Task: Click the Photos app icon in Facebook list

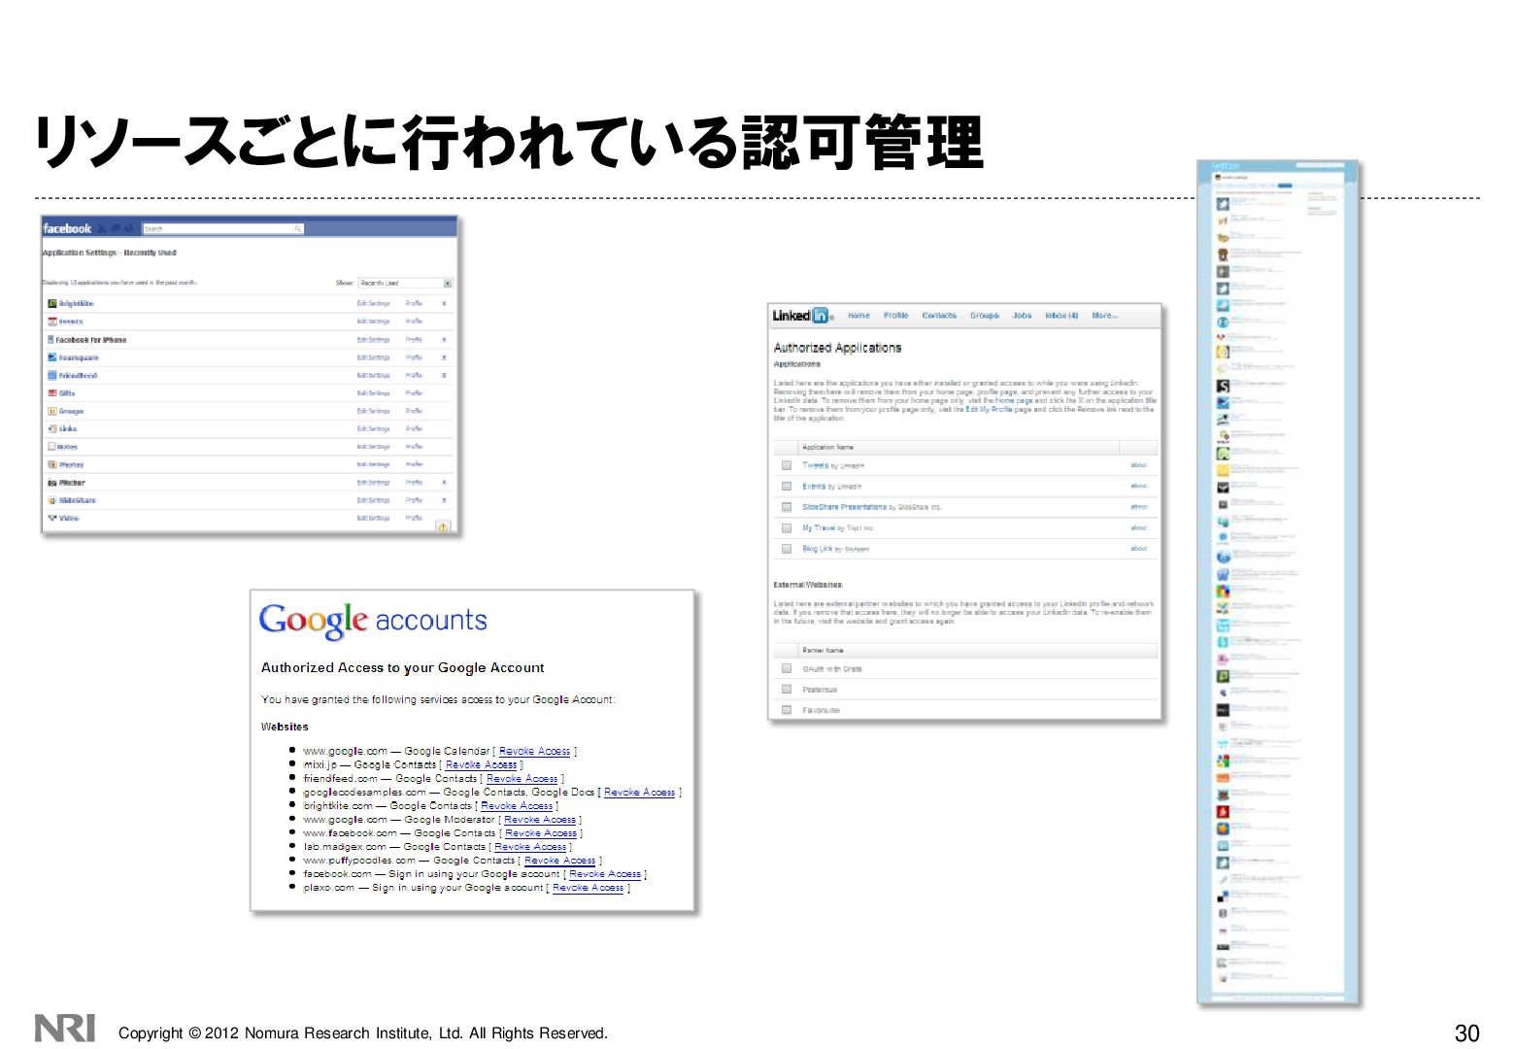Action: click(52, 464)
